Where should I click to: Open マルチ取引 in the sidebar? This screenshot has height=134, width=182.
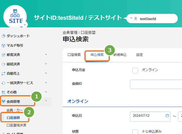click(15, 45)
